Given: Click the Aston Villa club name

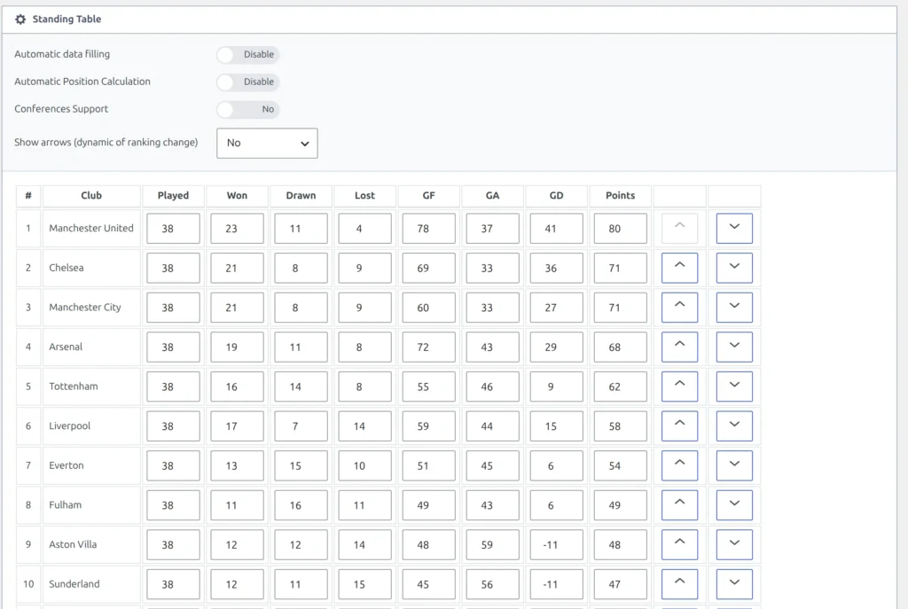Looking at the screenshot, I should pos(73,544).
